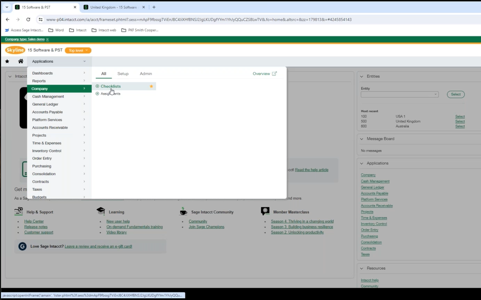The height and width of the screenshot is (300, 481).
Task: Collapse the Message Board panel
Action: pos(362,139)
